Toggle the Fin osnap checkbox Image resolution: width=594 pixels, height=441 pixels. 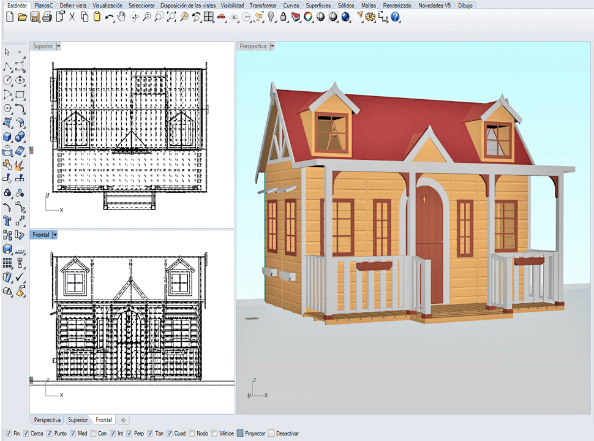click(9, 434)
